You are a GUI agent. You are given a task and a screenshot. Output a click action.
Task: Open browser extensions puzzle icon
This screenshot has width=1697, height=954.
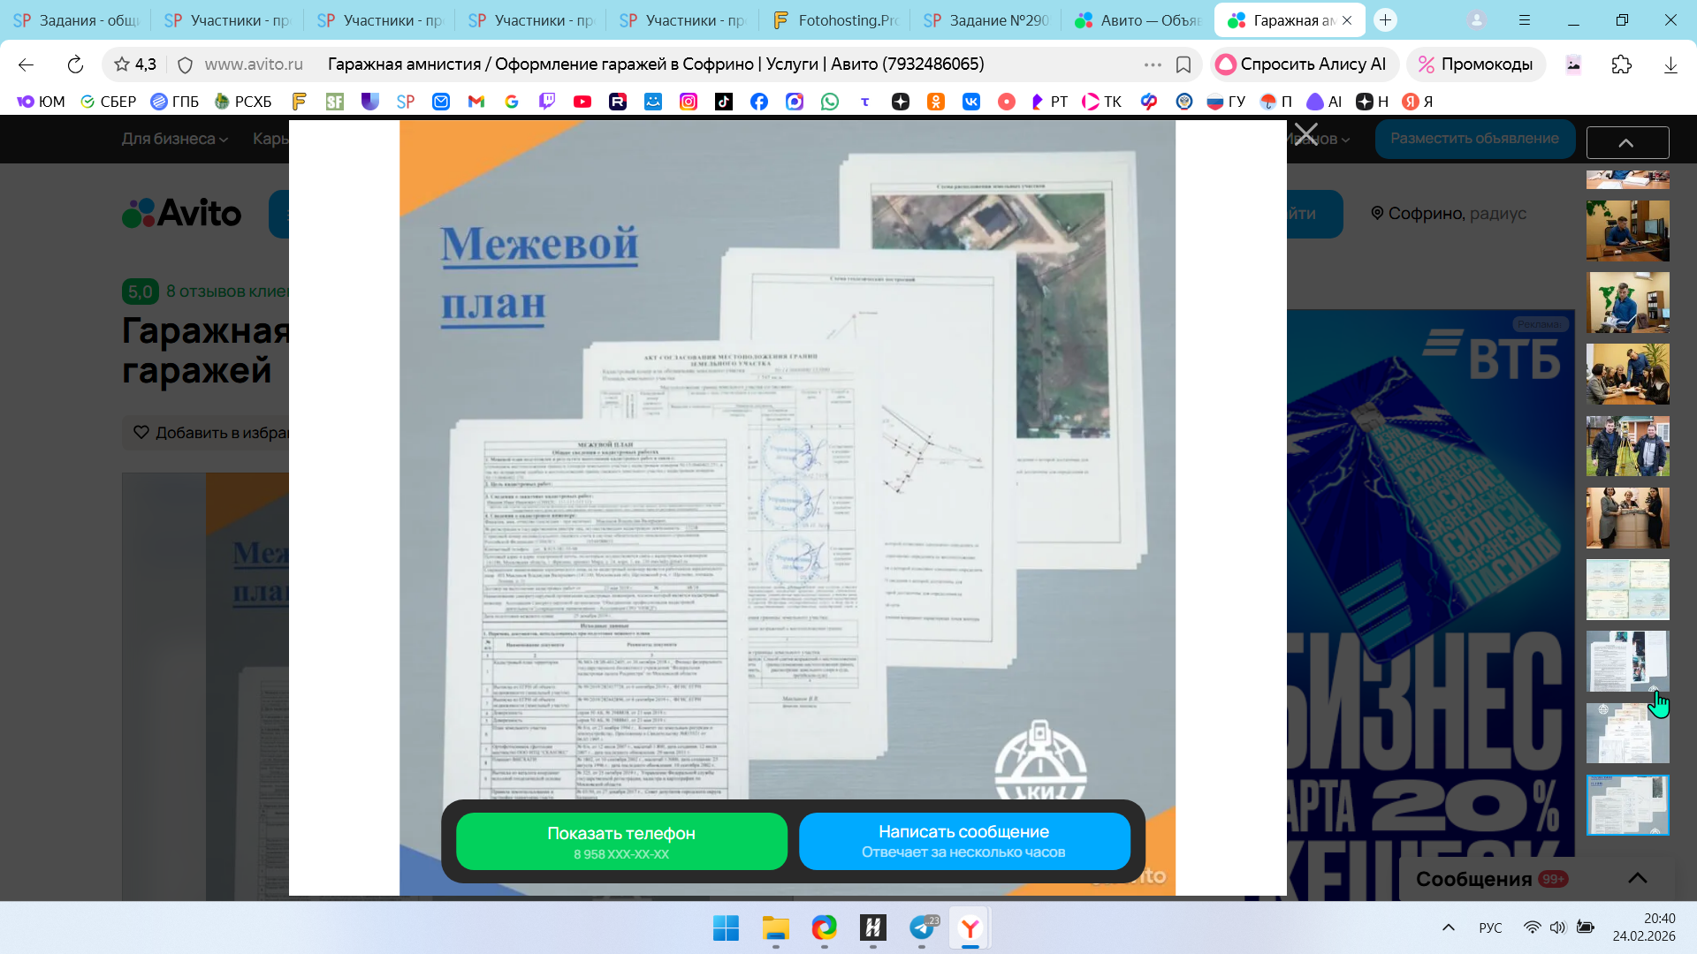coord(1621,64)
